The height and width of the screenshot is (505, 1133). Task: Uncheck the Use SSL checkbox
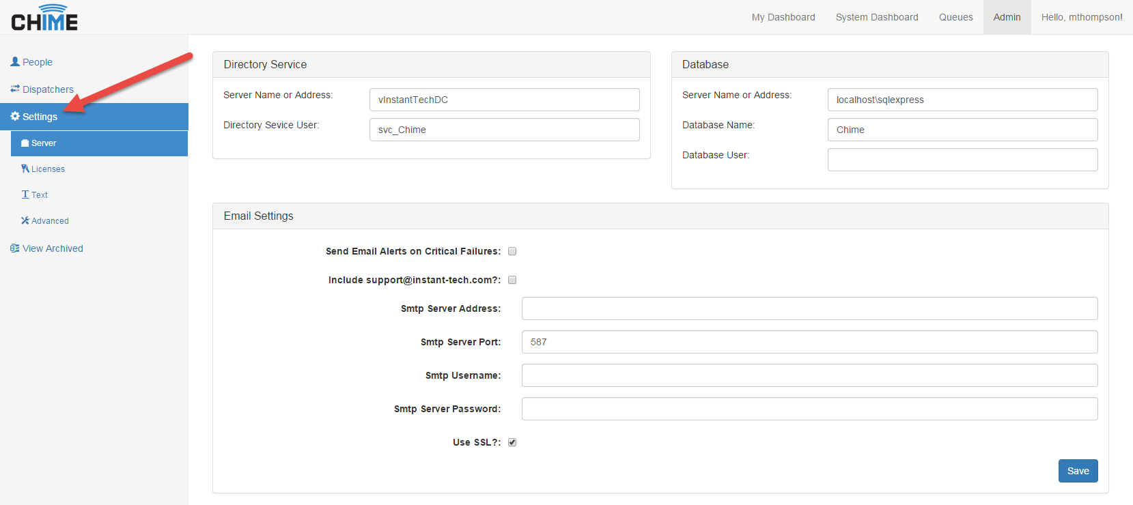pyautogui.click(x=512, y=442)
